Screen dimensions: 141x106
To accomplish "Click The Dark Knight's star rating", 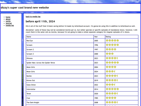I will (x=112, y=102).
